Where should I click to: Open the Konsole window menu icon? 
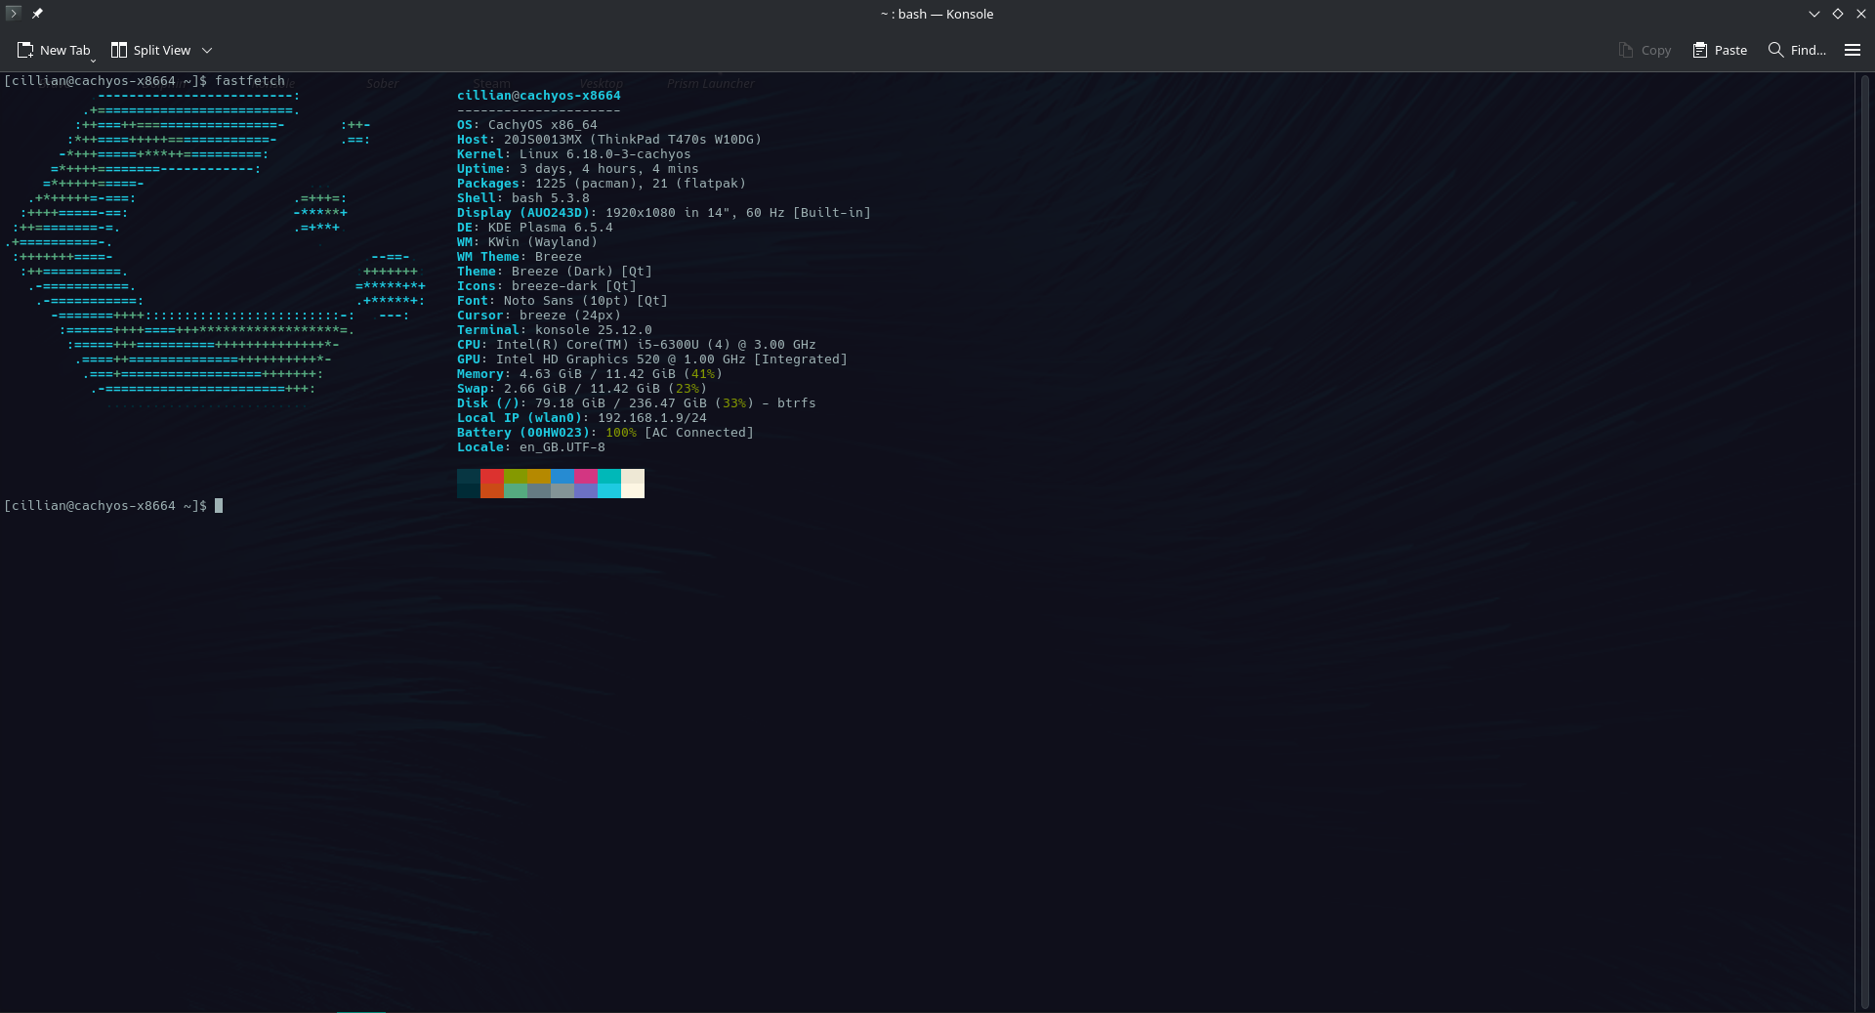pyautogui.click(x=13, y=14)
